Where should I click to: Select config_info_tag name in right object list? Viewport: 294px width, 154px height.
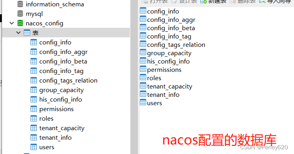[169, 37]
